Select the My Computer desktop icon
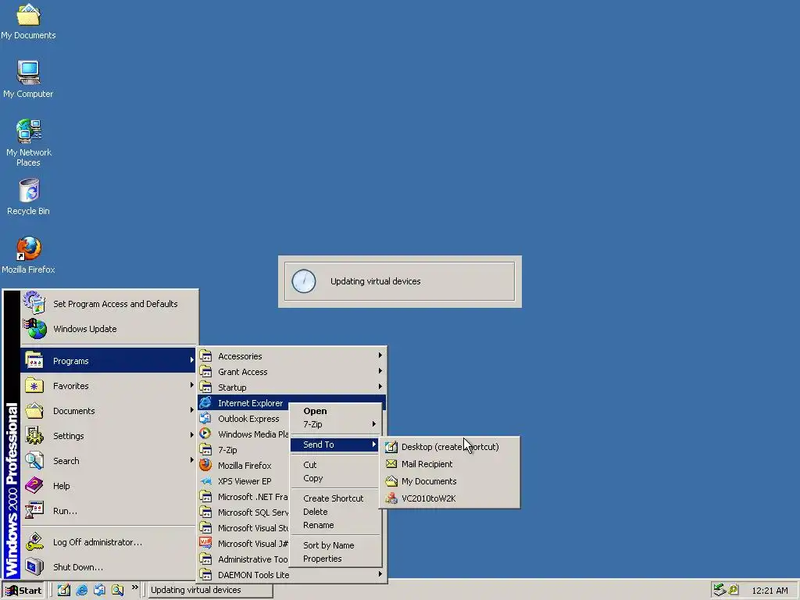This screenshot has width=800, height=600. [x=28, y=79]
